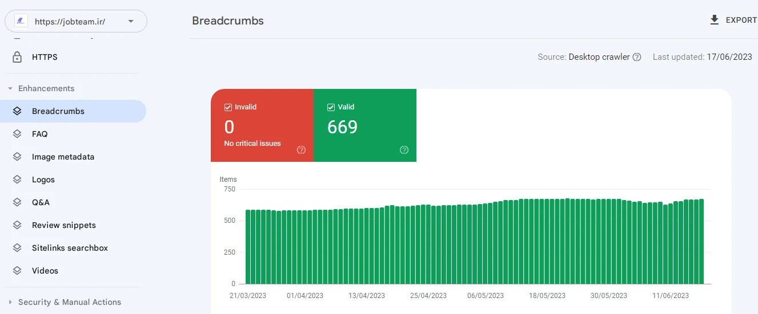Toggle the Invalid checkbox
The image size is (758, 314).
[x=228, y=107]
